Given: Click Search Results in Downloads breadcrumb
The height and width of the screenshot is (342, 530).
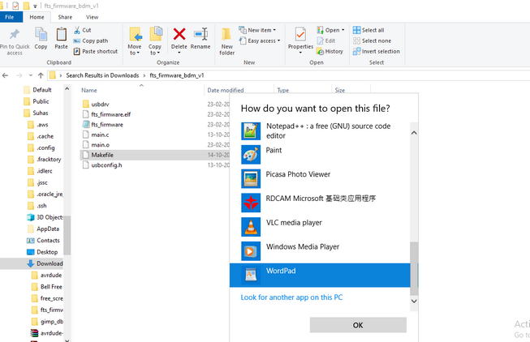Looking at the screenshot, I should coord(102,75).
